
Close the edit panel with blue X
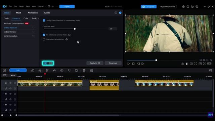click(120, 13)
